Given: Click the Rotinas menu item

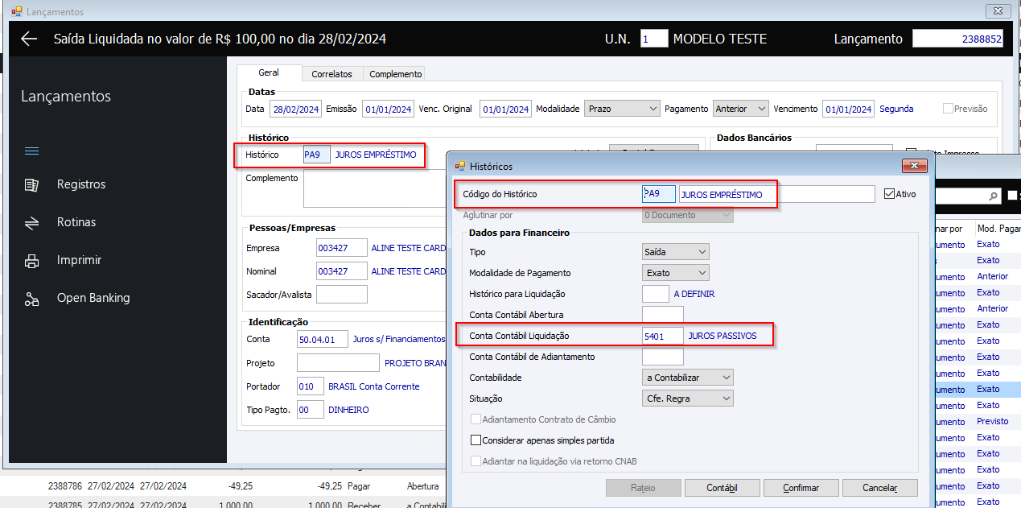Looking at the screenshot, I should [76, 222].
